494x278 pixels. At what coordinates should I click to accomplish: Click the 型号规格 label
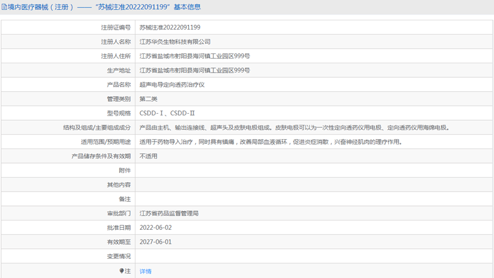point(119,113)
